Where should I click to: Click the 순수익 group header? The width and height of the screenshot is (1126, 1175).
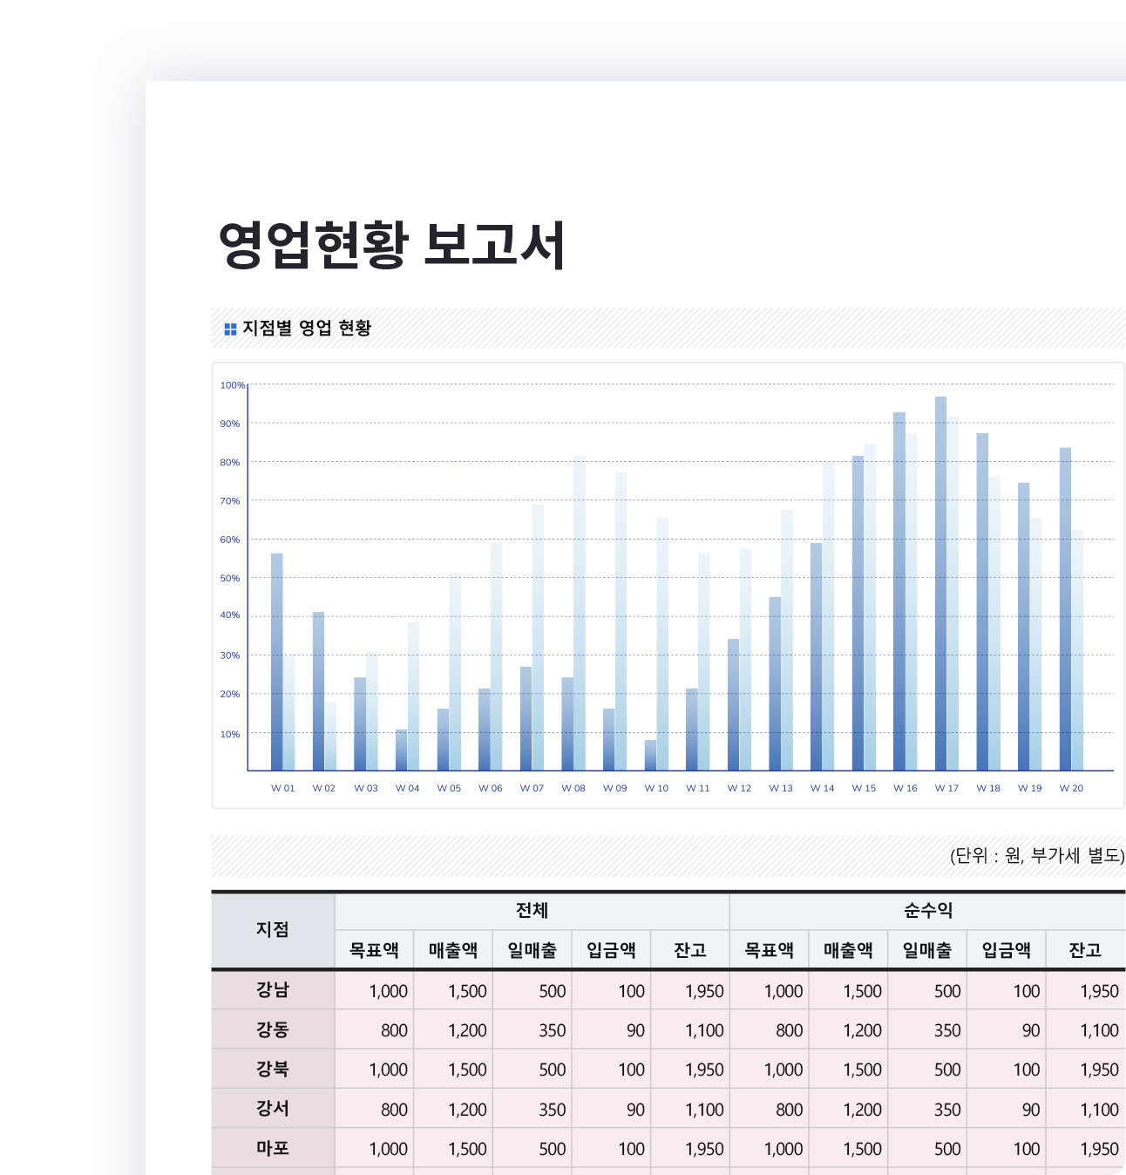927,911
